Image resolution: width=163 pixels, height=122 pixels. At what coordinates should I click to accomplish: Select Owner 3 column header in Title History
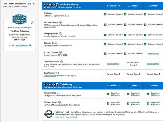[x=133, y=86]
